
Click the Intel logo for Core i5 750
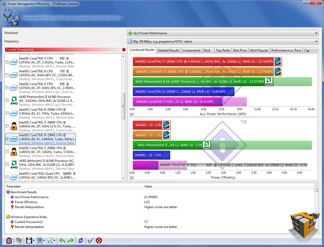point(14,75)
